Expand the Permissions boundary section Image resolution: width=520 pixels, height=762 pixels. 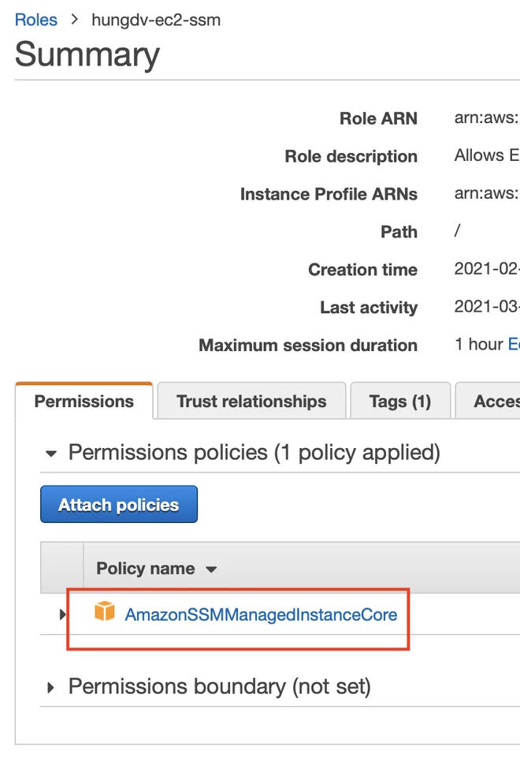[x=50, y=688]
